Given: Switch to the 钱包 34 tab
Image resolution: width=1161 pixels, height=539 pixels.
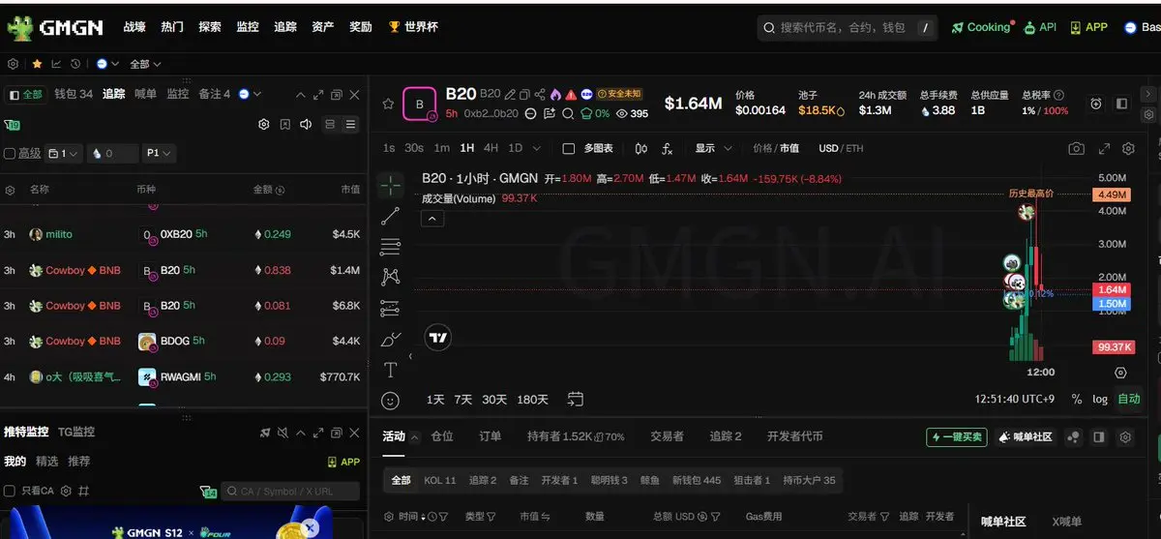Looking at the screenshot, I should pyautogui.click(x=74, y=94).
